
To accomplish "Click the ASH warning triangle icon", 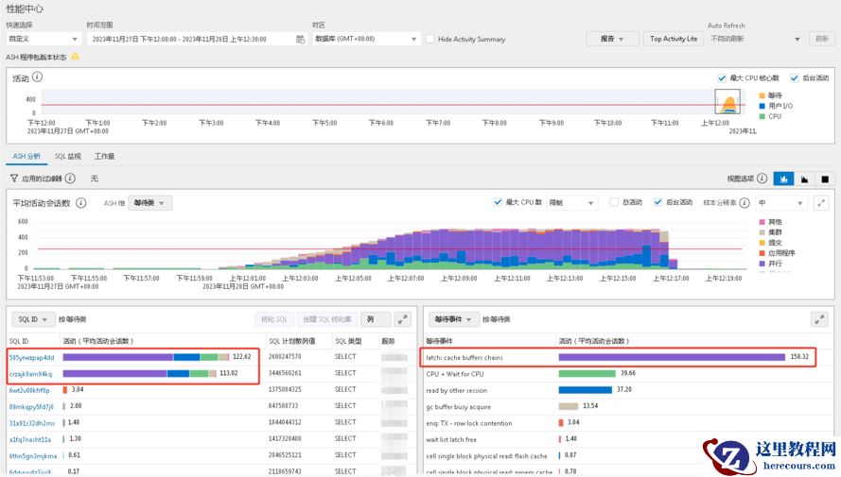I will click(75, 57).
